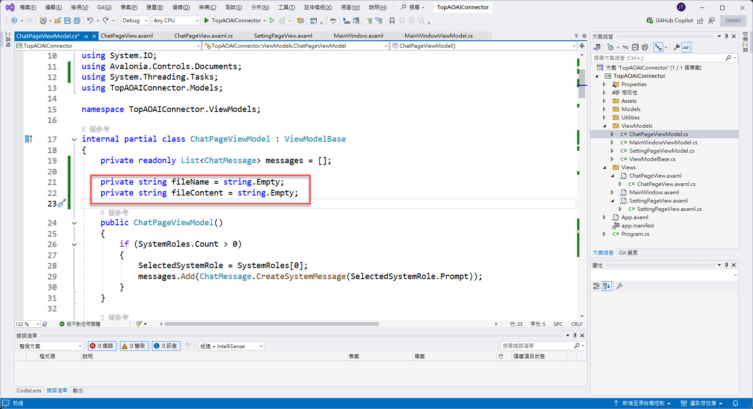Viewport: 753px width, 409px height.
Task: Click the categorized view icon in Properties panel
Action: [596, 286]
